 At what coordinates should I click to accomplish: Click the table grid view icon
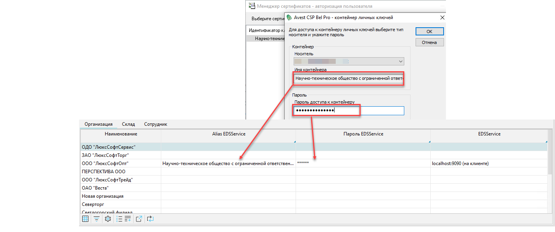coord(85,219)
